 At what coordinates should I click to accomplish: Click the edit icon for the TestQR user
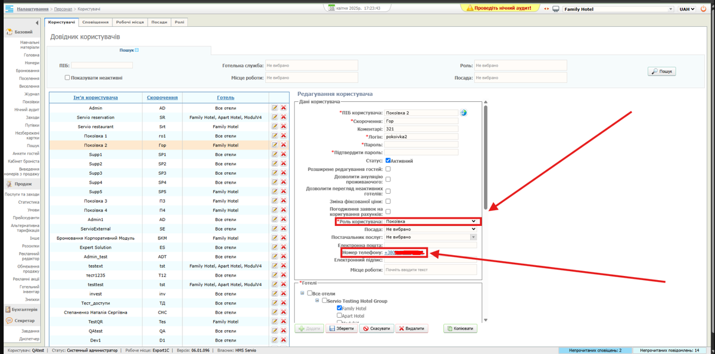[275, 322]
